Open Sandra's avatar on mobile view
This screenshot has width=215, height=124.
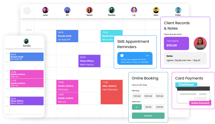click(27, 41)
